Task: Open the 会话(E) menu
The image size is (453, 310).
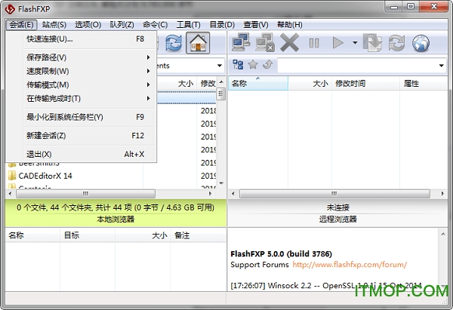Action: 21,25
